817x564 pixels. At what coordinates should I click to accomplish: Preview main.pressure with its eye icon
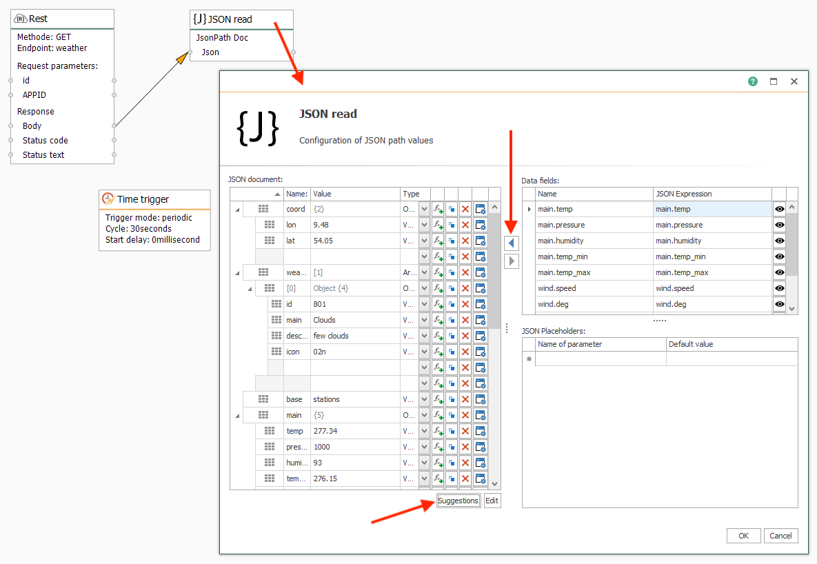click(x=780, y=224)
